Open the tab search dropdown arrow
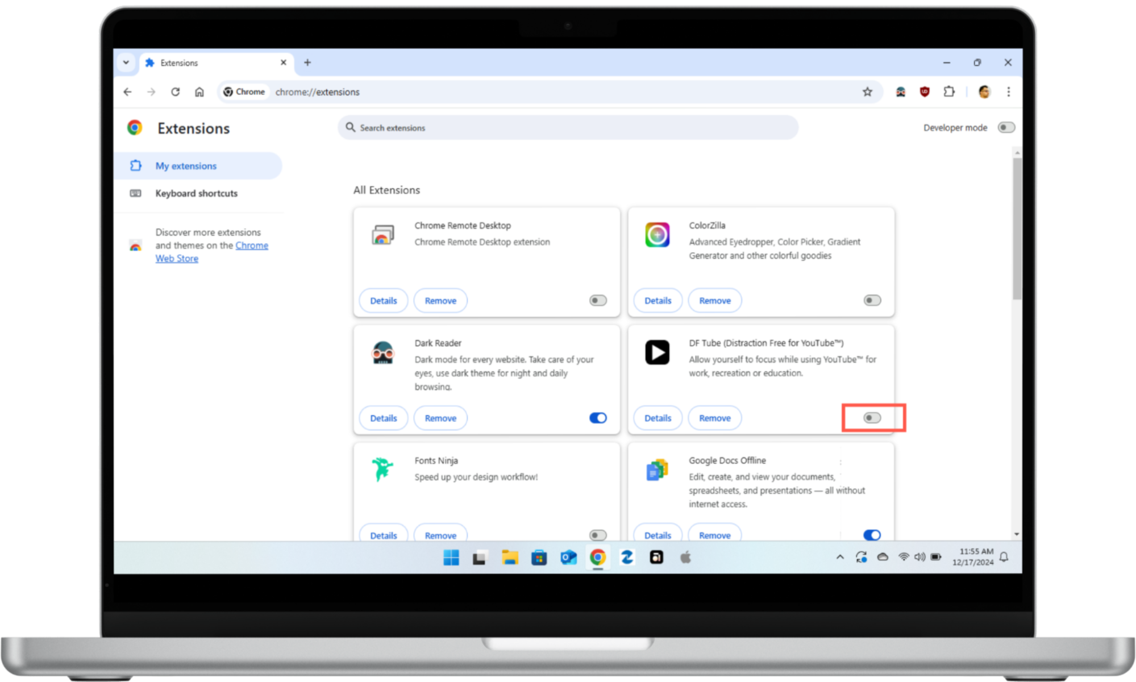The image size is (1136, 682). [126, 63]
